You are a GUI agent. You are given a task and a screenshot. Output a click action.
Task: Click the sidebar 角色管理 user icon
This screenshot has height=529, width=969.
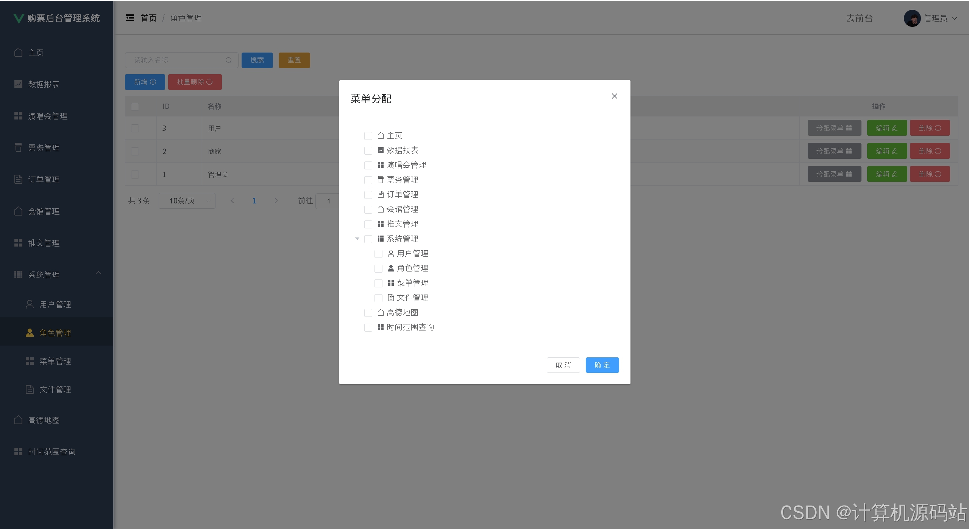[30, 333]
